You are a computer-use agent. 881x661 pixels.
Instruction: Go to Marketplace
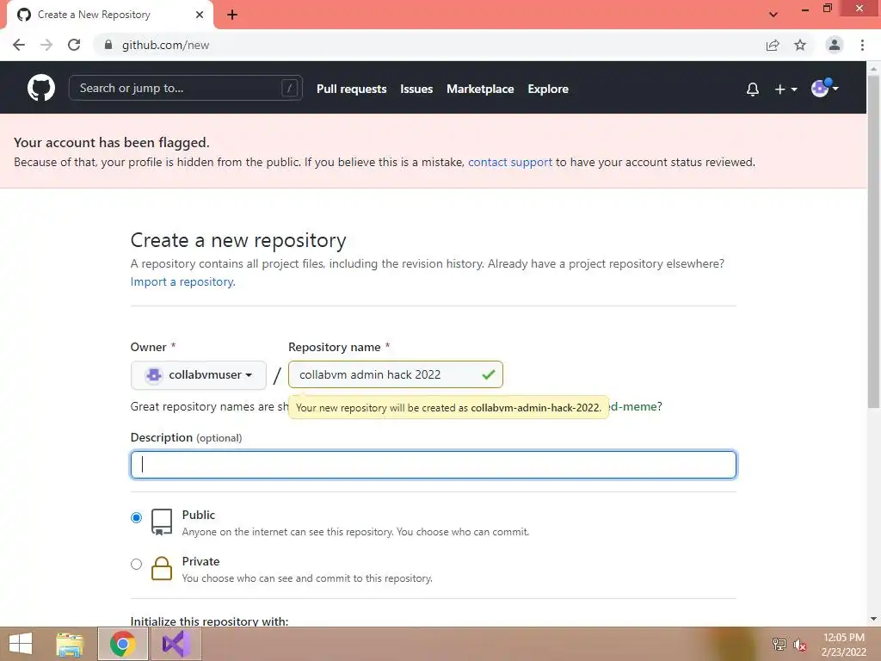click(x=480, y=89)
